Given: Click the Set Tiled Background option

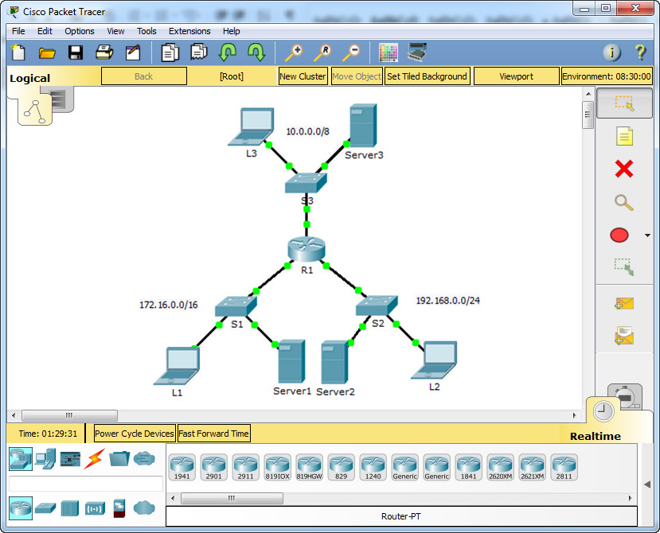Looking at the screenshot, I should click(x=428, y=76).
